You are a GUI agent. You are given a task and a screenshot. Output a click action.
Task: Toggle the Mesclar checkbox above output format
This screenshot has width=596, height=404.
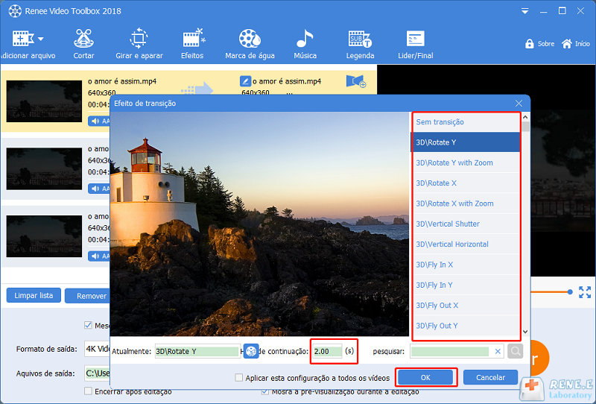pyautogui.click(x=88, y=325)
